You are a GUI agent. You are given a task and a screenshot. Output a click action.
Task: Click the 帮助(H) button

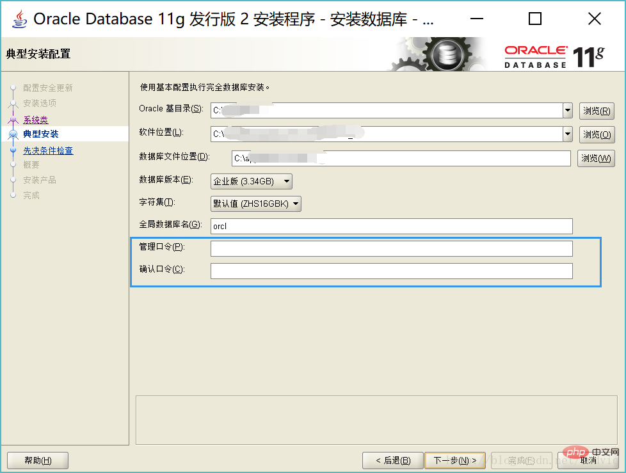coord(38,461)
